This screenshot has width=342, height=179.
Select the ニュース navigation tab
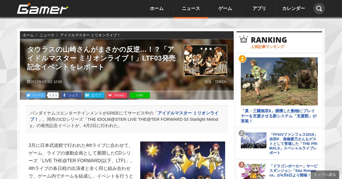[191, 9]
